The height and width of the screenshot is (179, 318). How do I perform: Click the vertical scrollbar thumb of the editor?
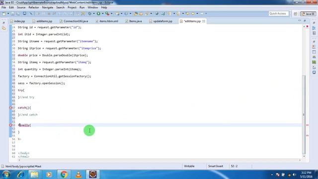click(304, 114)
